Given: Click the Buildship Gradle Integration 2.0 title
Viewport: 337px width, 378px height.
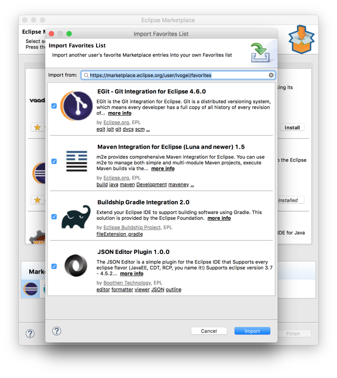Looking at the screenshot, I should [x=143, y=202].
